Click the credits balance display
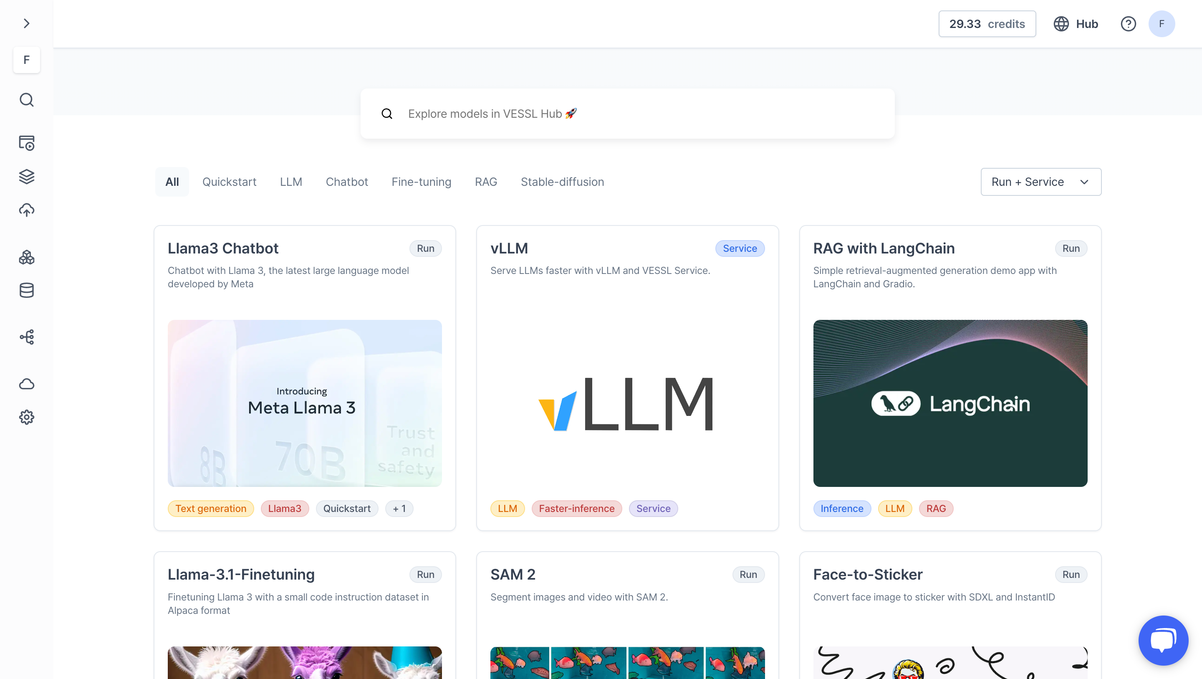Screen dimensions: 1202x679 point(987,23)
